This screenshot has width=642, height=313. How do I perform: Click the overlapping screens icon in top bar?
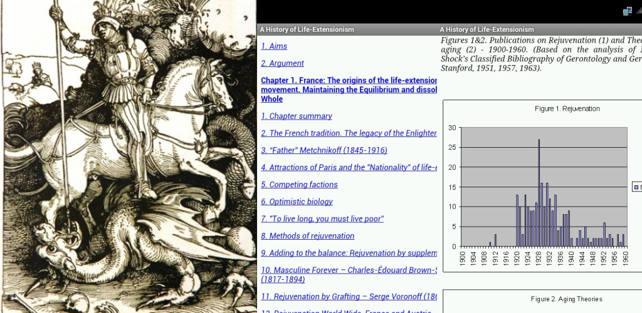[x=627, y=11]
